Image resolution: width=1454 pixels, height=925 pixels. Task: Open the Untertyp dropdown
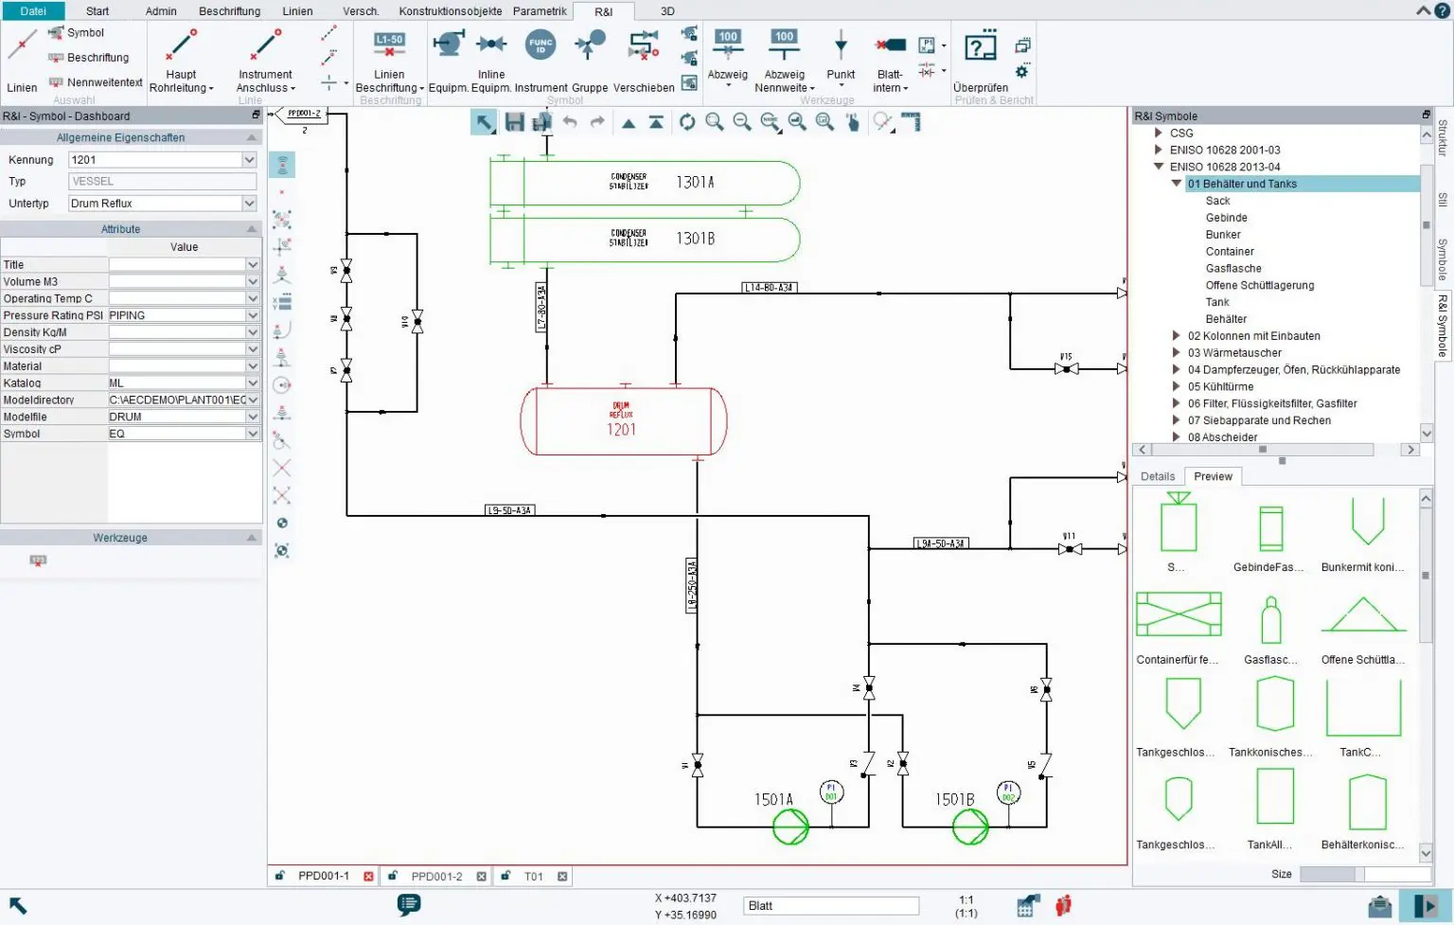pyautogui.click(x=249, y=204)
